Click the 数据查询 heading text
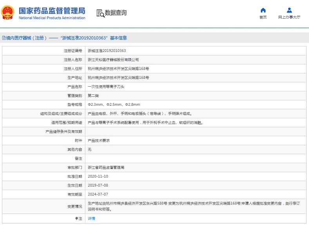This screenshot has width=309, height=226. [x=116, y=13]
